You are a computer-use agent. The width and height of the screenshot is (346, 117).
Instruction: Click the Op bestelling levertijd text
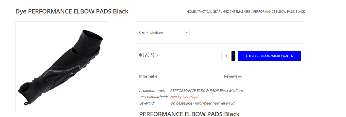[202, 103]
